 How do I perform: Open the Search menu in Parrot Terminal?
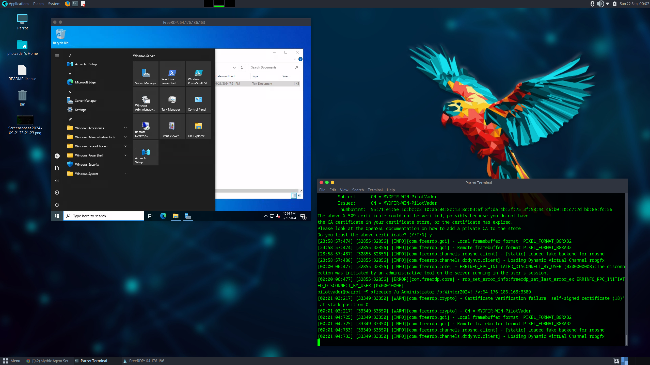[x=358, y=190]
